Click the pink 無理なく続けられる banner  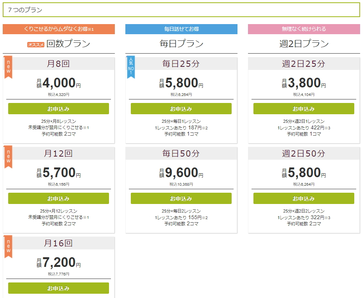click(304, 29)
